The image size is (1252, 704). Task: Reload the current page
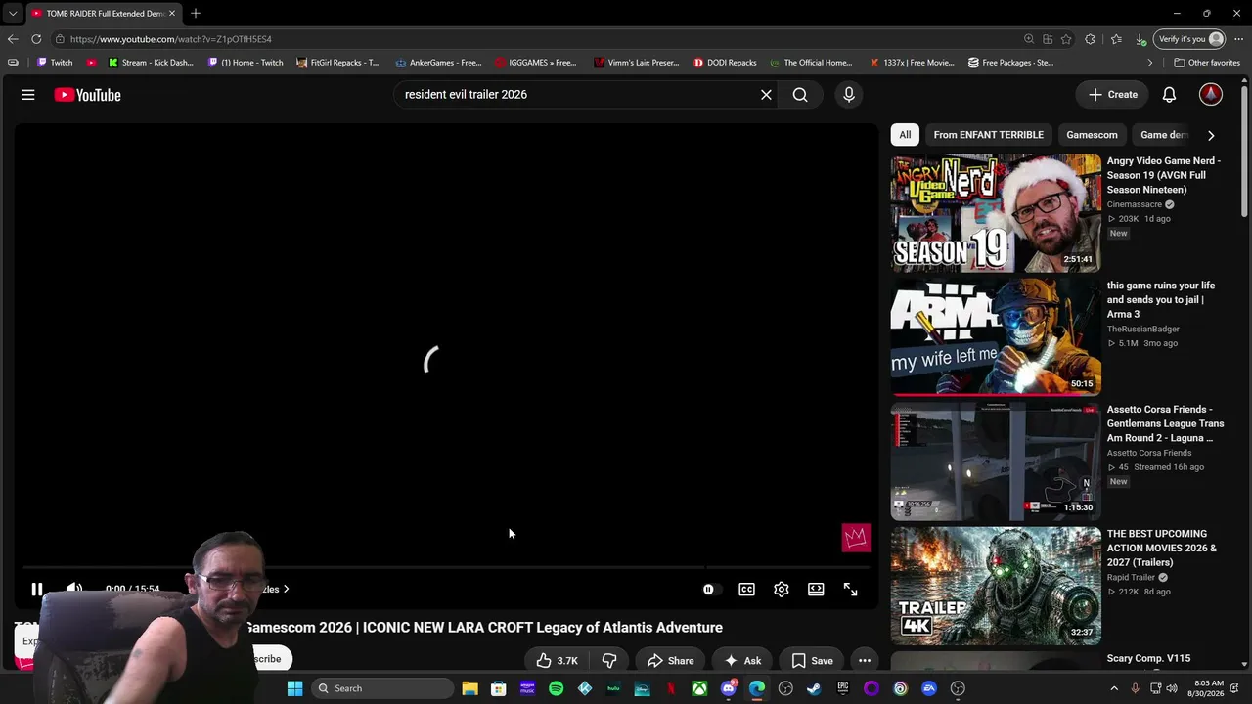click(x=36, y=39)
